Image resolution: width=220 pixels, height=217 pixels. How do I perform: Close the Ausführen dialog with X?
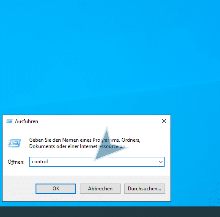click(x=164, y=121)
